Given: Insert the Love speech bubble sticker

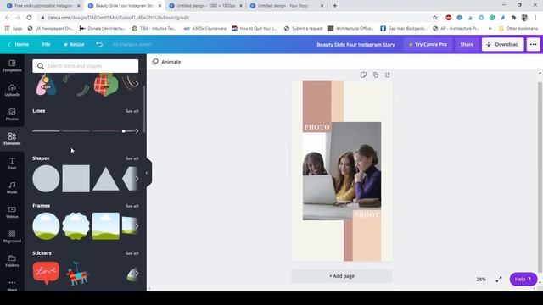Looking at the screenshot, I should pyautogui.click(x=46, y=273).
